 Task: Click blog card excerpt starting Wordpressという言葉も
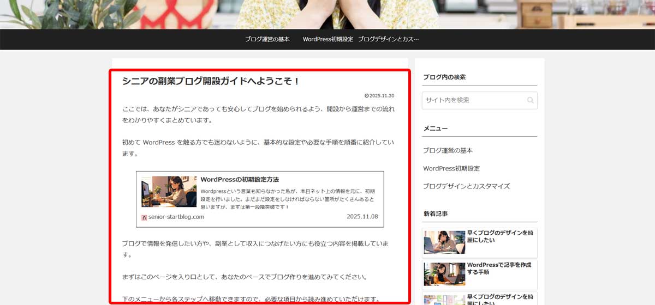click(x=288, y=199)
